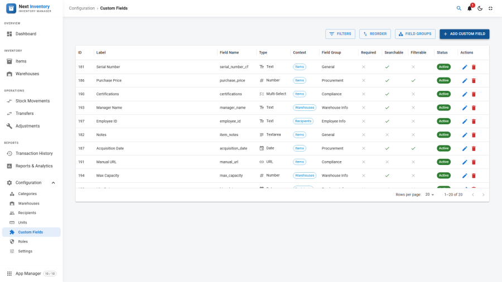Delete the Manager Name field
The image size is (502, 282).
474,108
